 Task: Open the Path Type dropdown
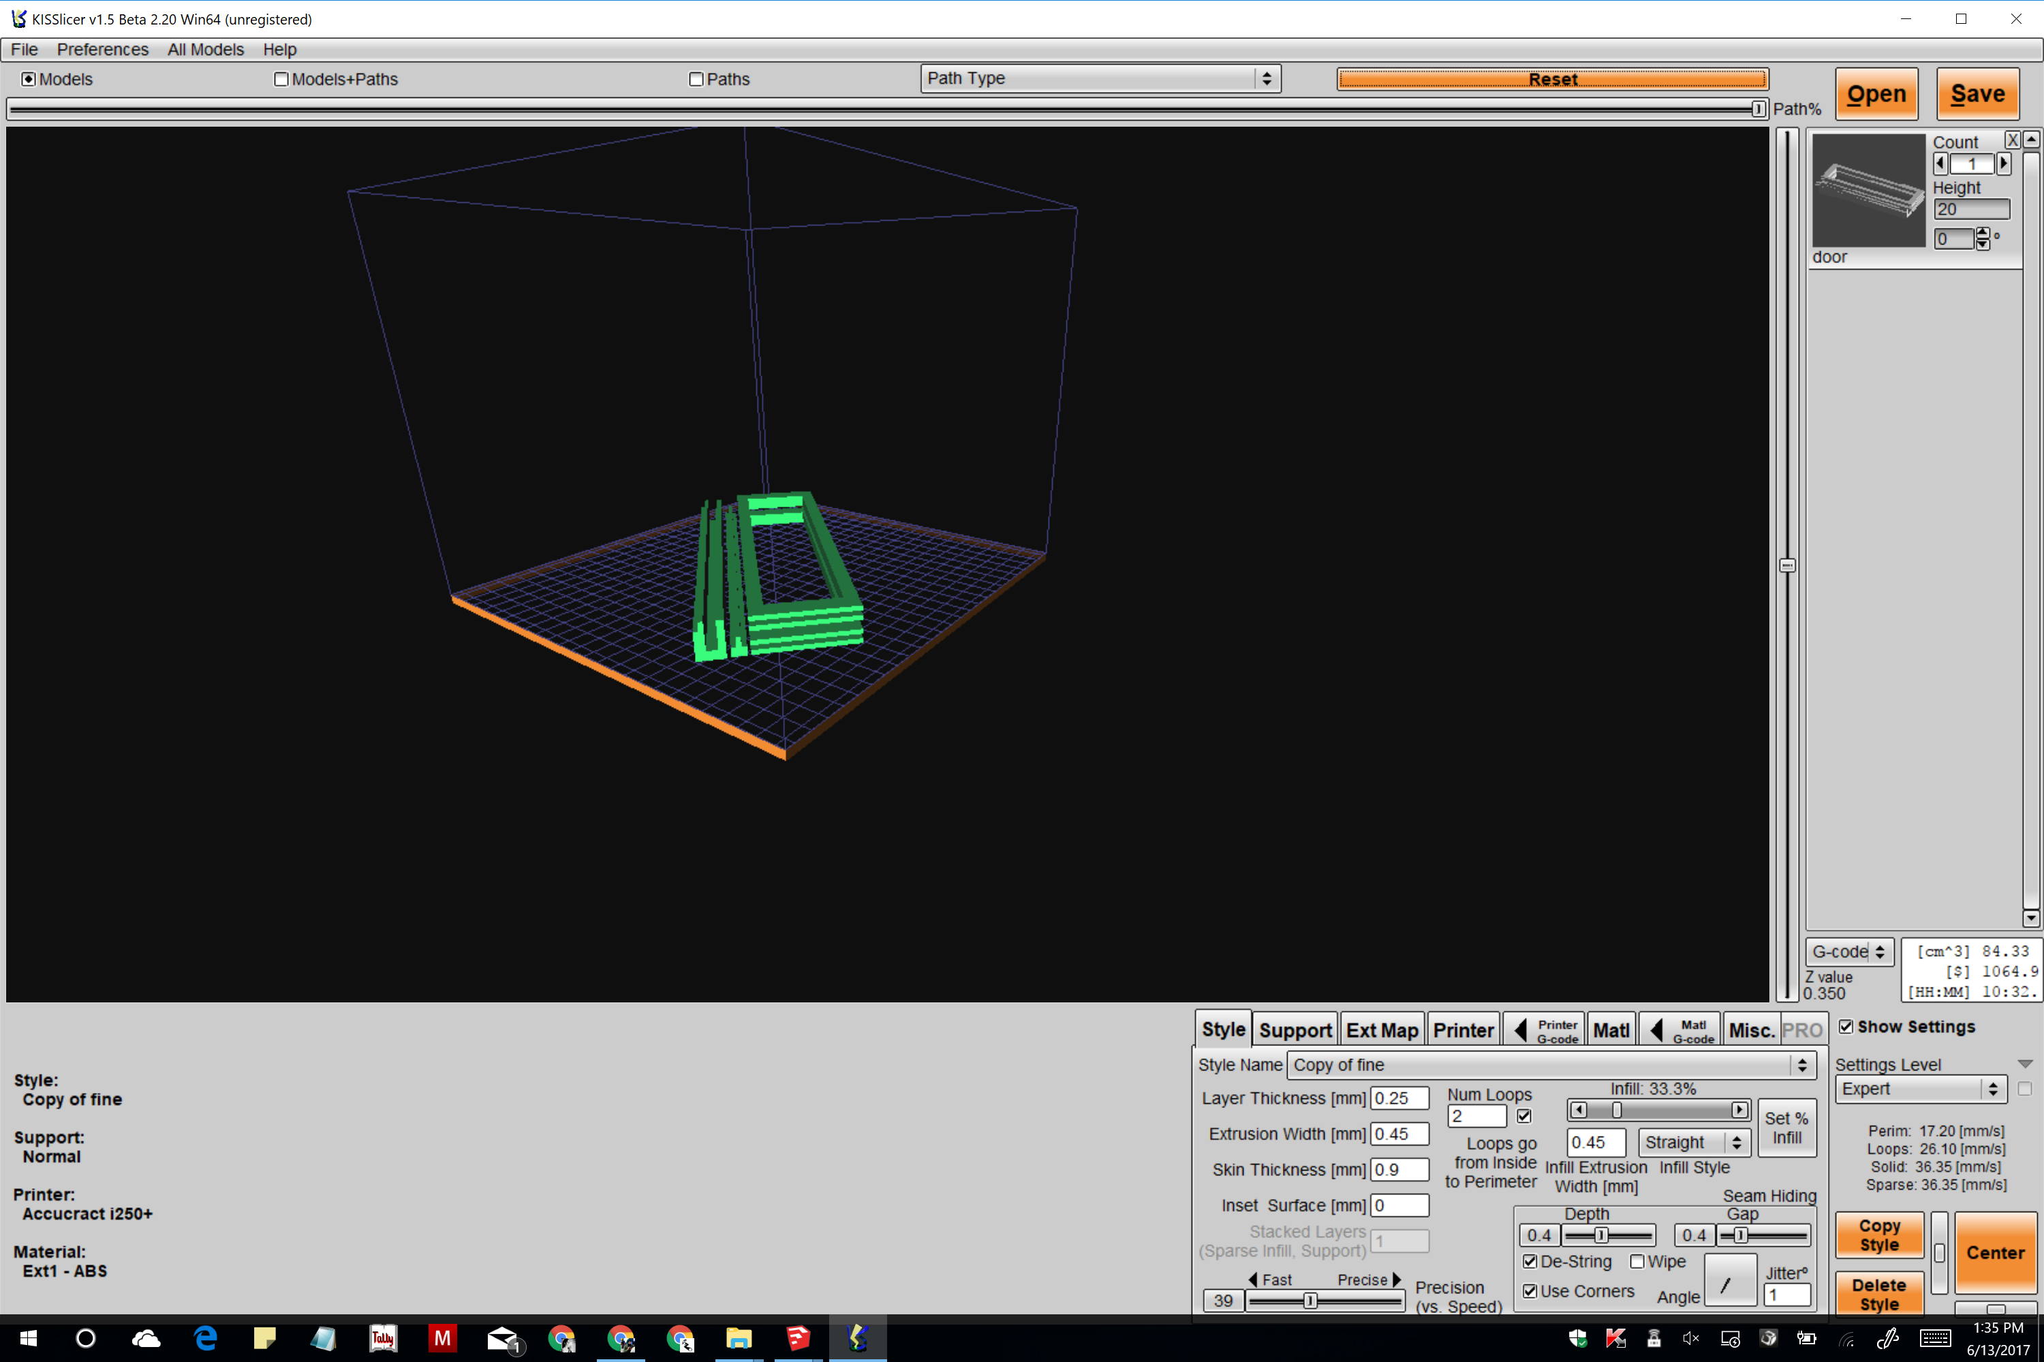(1101, 78)
